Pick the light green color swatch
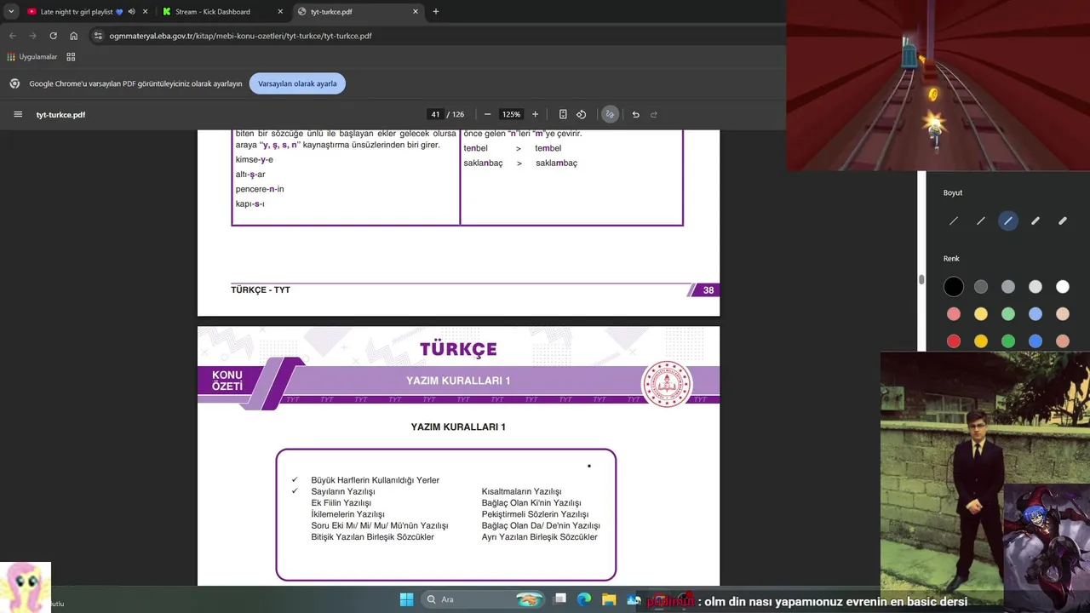 1008,314
